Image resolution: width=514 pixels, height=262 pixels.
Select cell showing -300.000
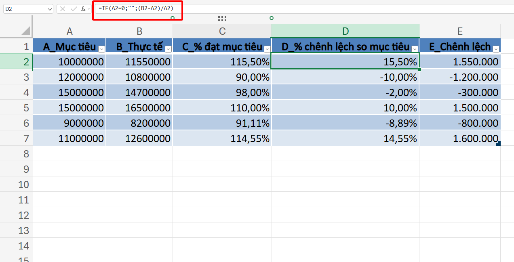click(460, 92)
